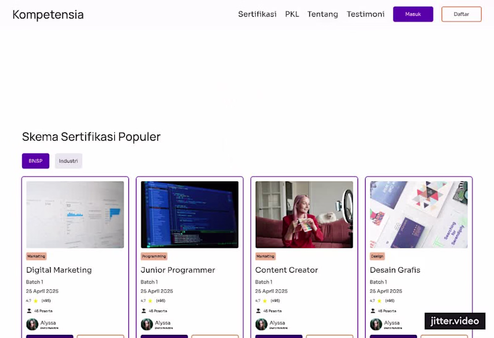
Task: Click the participants icon on Junior Programmer card
Action: point(144,311)
